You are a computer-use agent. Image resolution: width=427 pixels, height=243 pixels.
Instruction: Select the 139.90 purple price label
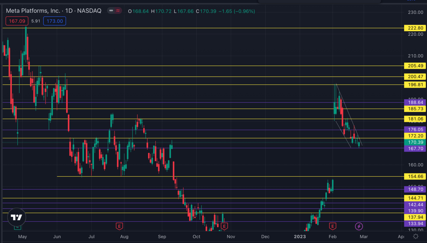415,211
